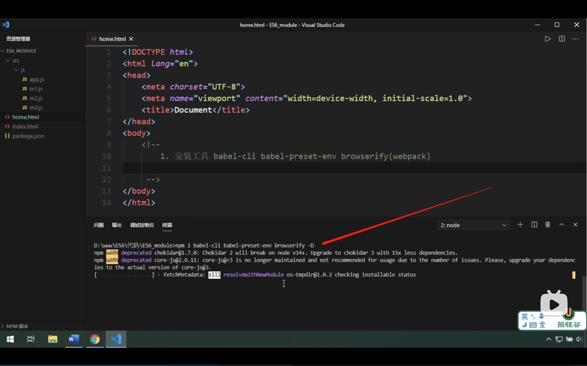Close the home.html editor tab
The width and height of the screenshot is (587, 366).
(131, 39)
